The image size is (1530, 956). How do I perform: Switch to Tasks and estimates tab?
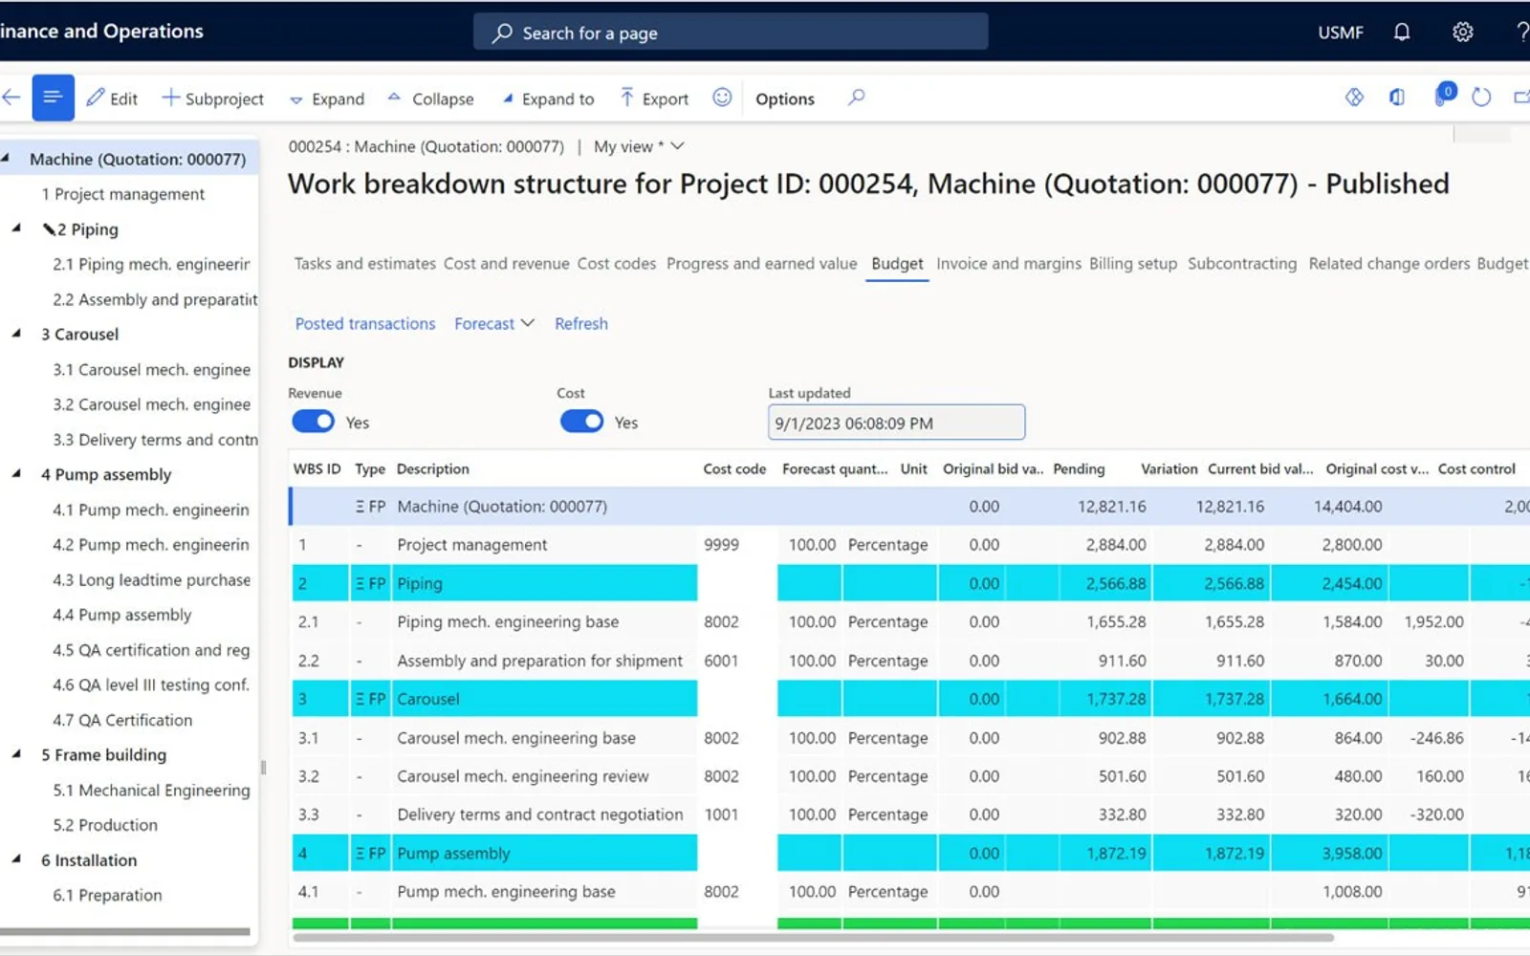tap(364, 264)
